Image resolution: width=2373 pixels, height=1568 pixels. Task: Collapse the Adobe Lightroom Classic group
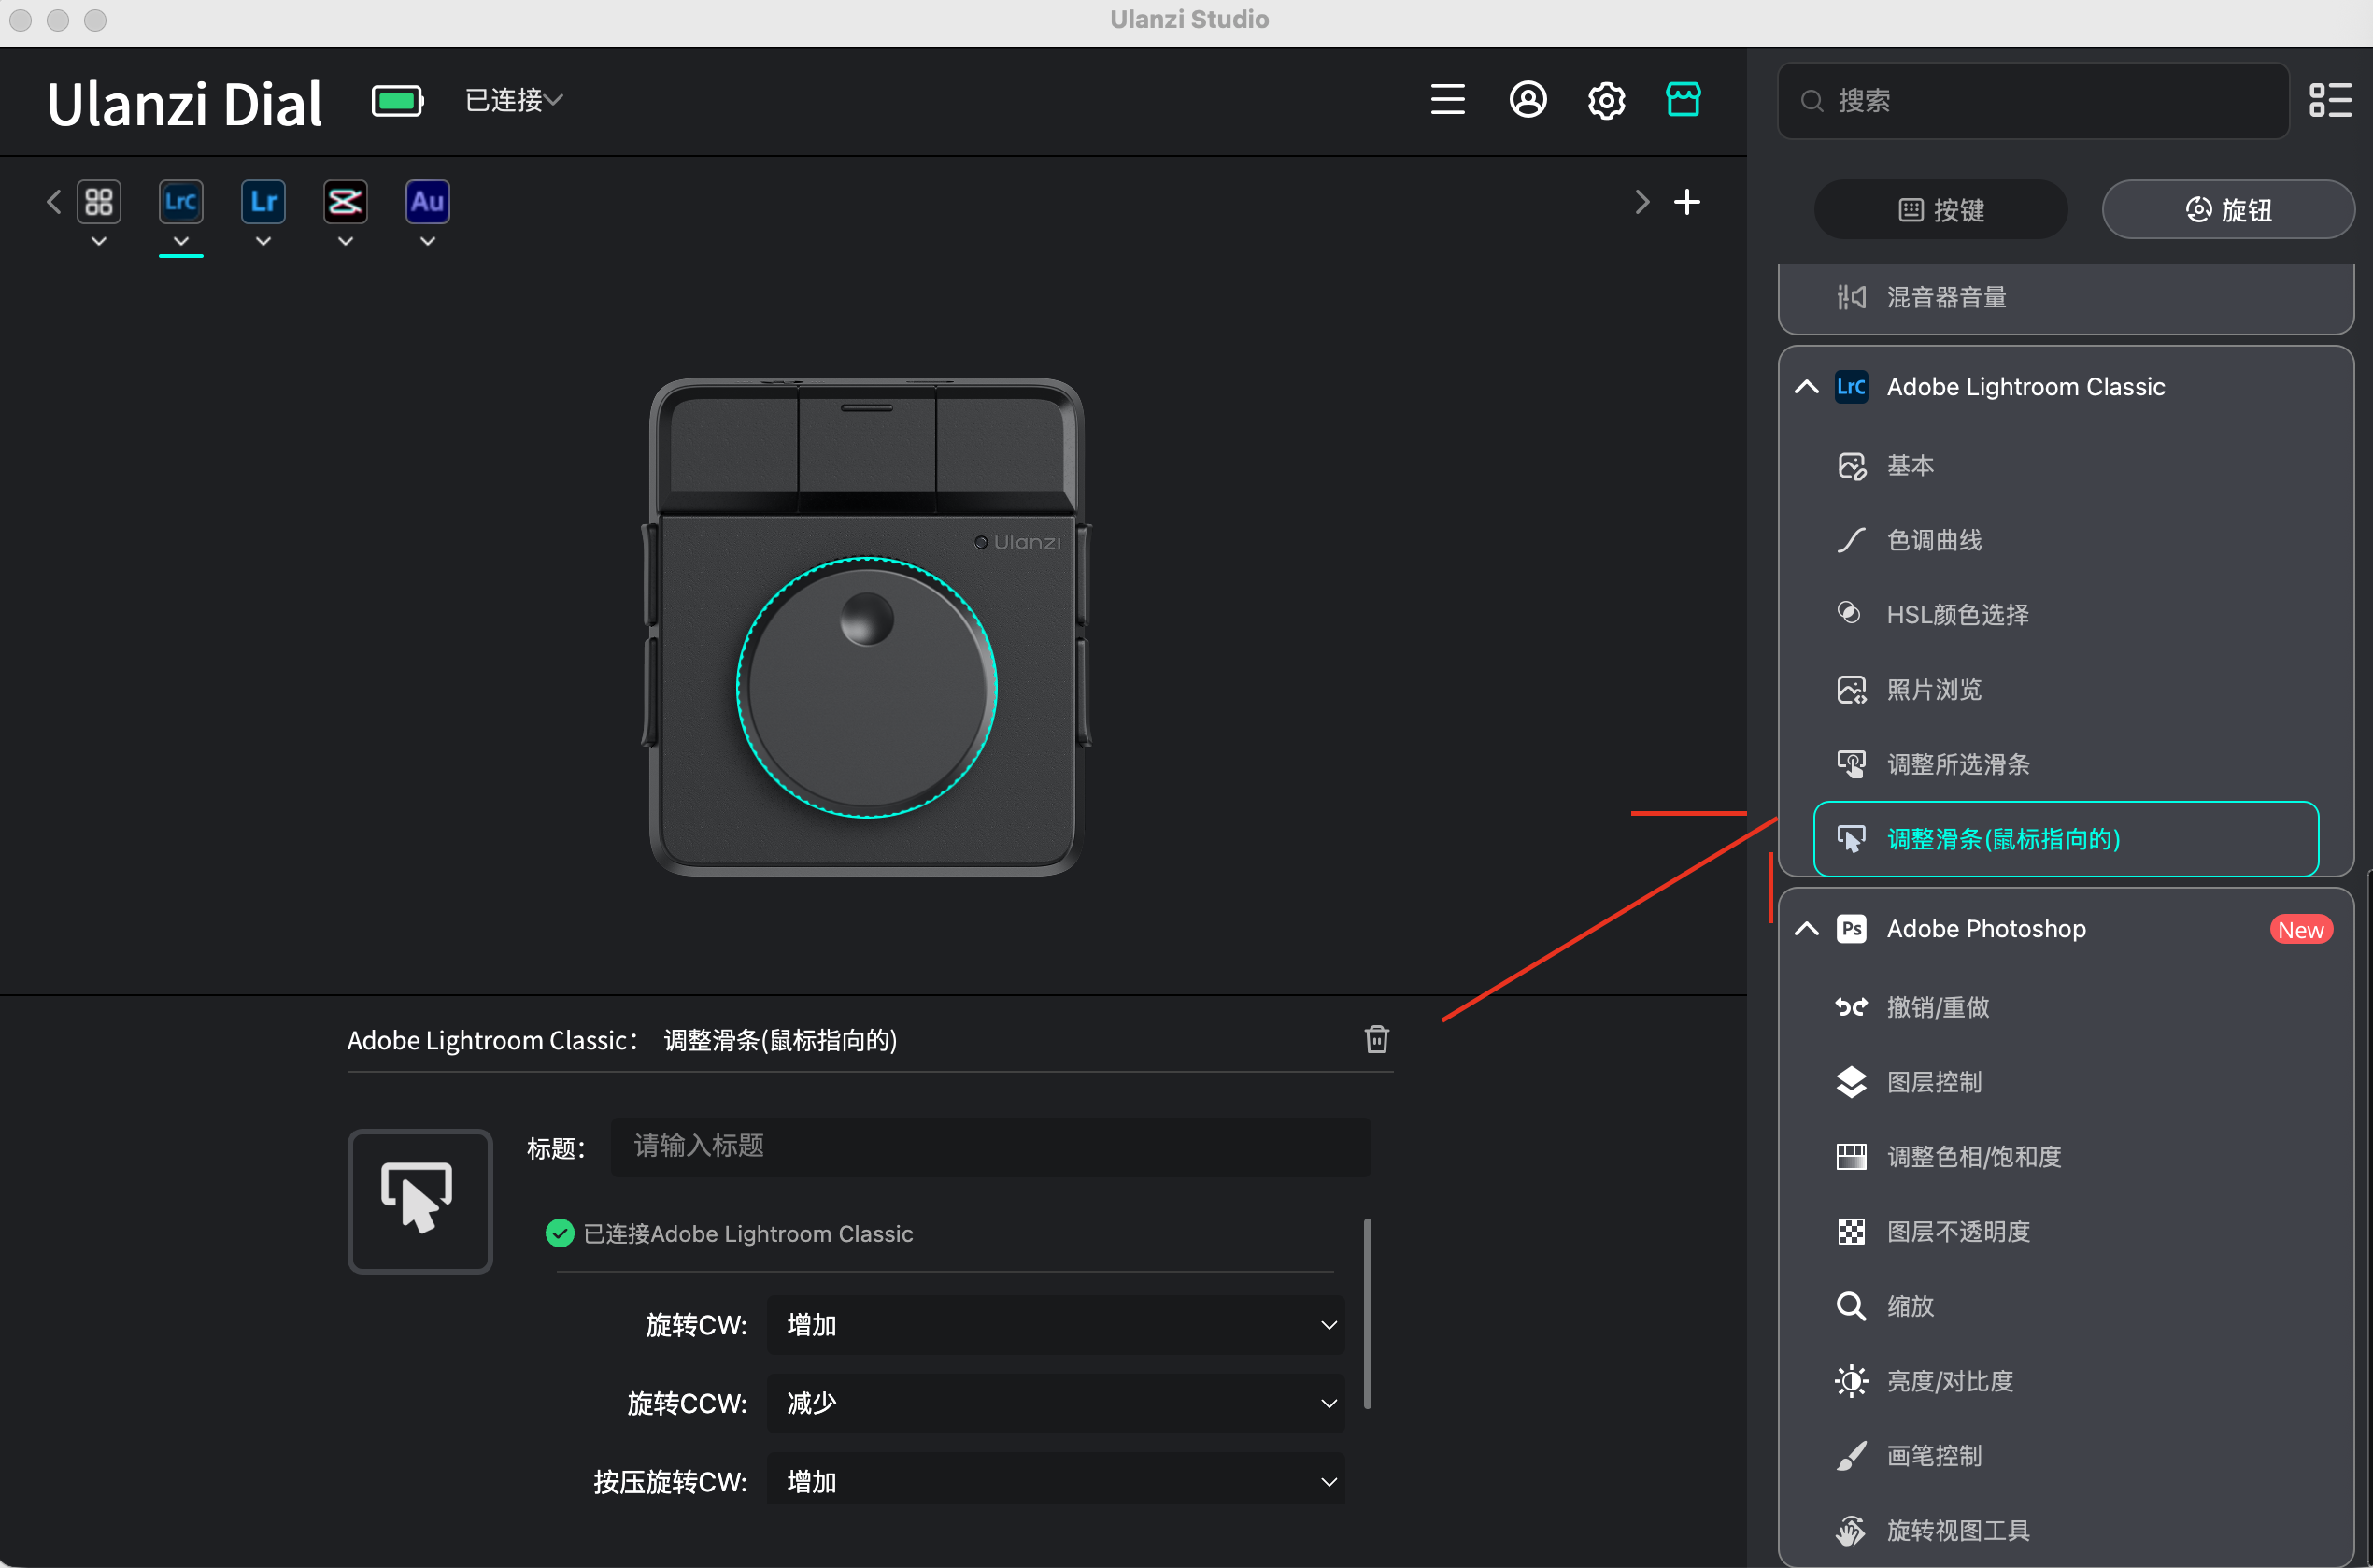(x=1806, y=387)
